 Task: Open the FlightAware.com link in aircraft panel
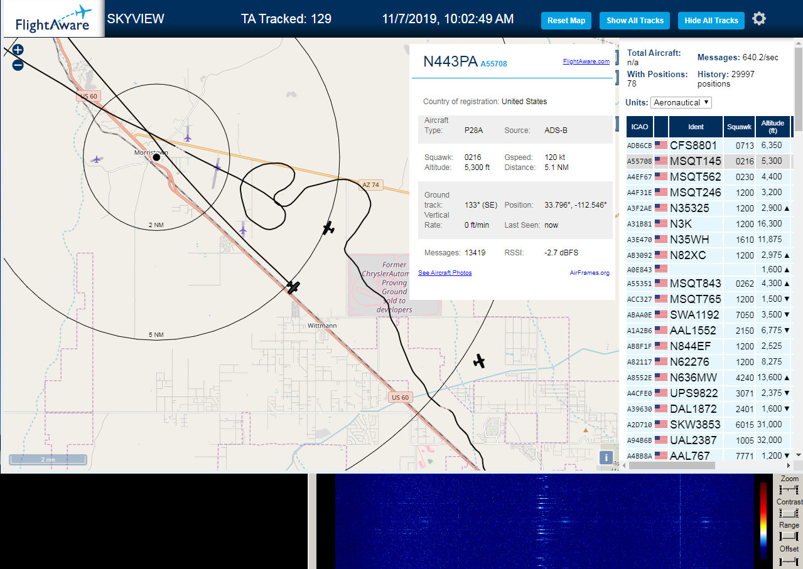pyautogui.click(x=586, y=61)
